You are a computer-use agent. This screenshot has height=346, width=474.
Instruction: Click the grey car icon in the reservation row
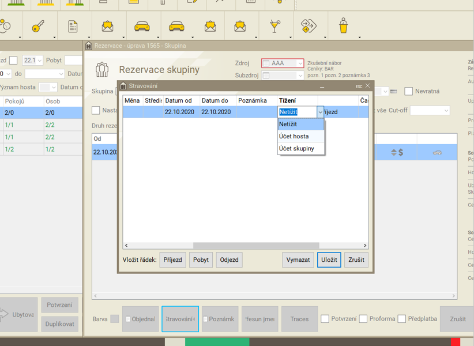point(438,153)
